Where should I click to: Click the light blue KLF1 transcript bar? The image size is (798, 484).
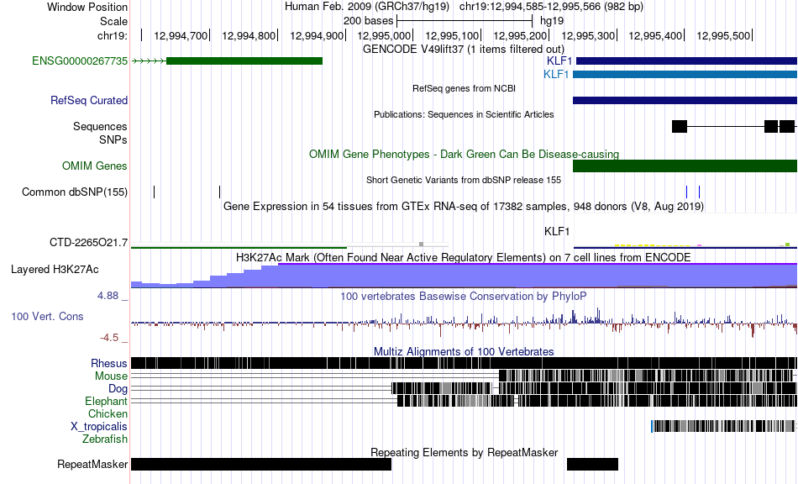[x=685, y=74]
